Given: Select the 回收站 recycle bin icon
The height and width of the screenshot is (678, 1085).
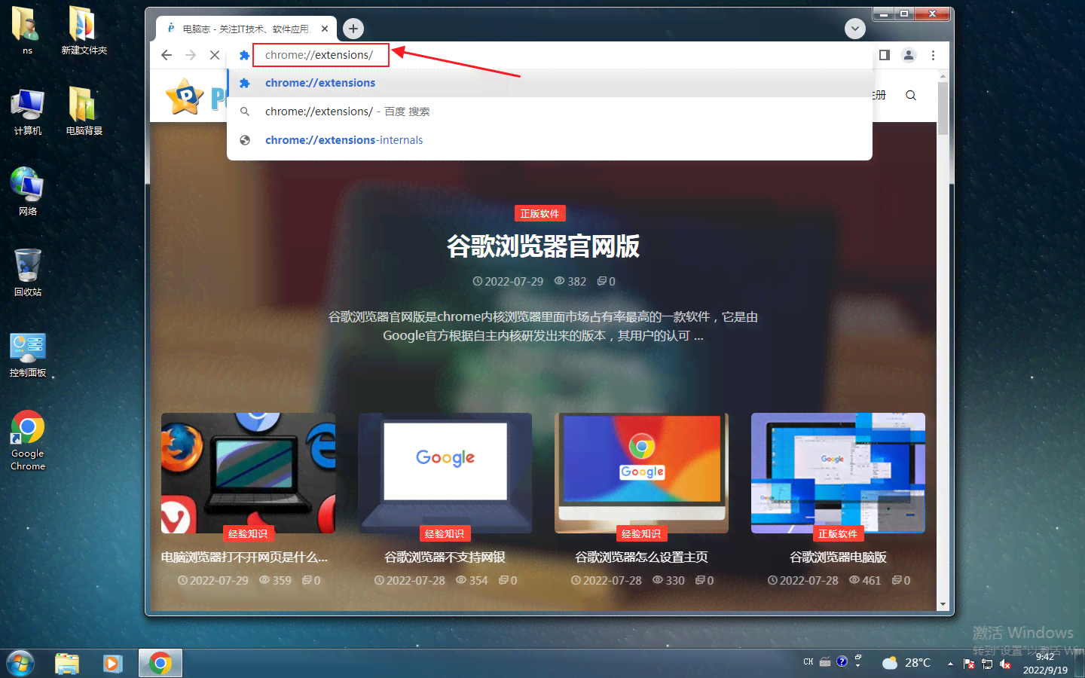Looking at the screenshot, I should point(28,273).
